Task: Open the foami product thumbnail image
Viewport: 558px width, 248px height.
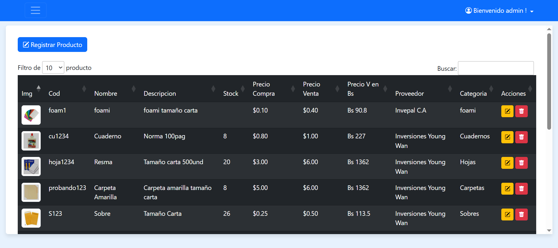Action: point(31,115)
